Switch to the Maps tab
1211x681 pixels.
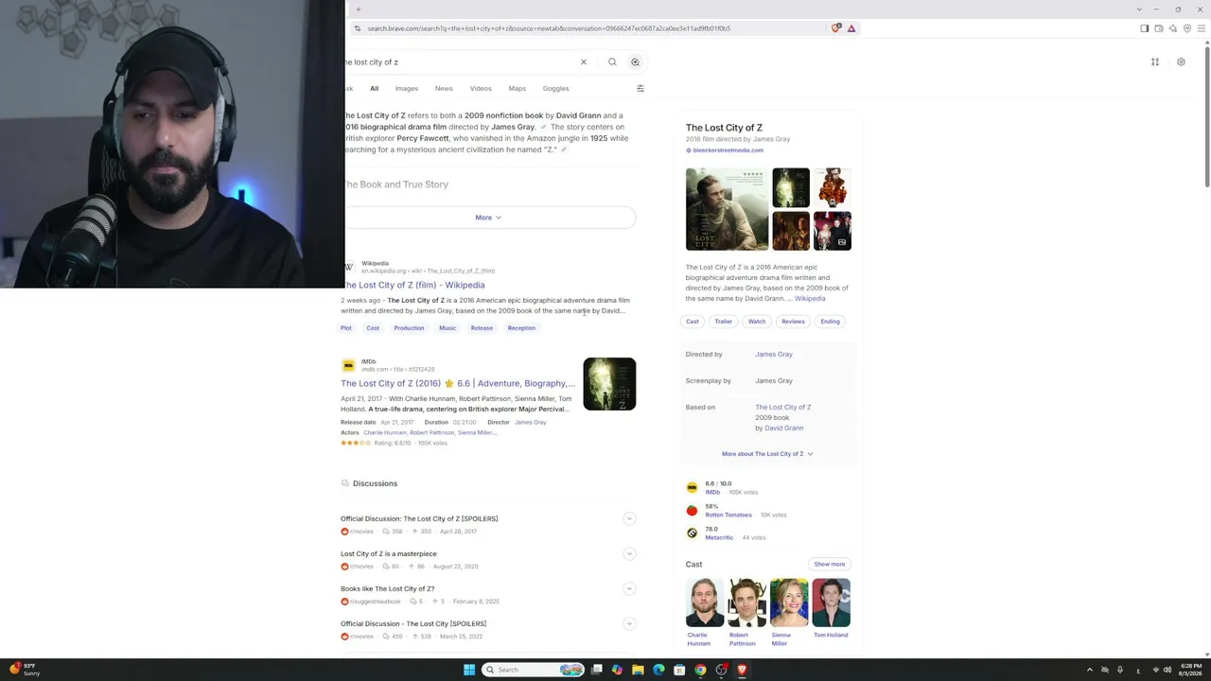pos(517,89)
